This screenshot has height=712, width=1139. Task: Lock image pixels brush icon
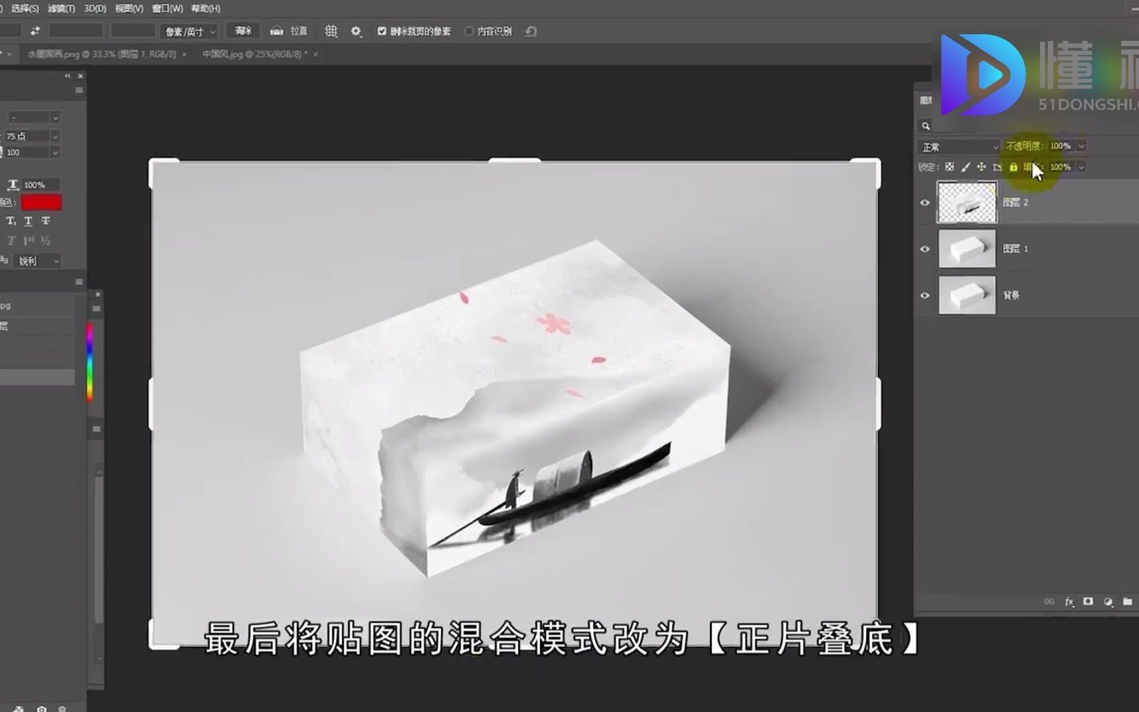pos(966,167)
